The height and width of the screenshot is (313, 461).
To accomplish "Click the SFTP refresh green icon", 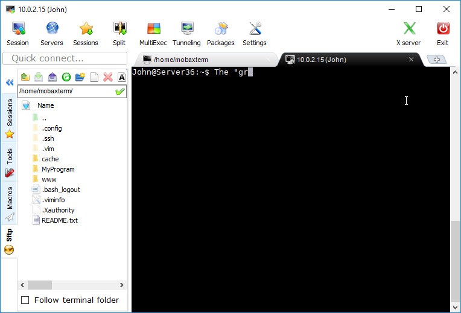I will pyautogui.click(x=66, y=77).
